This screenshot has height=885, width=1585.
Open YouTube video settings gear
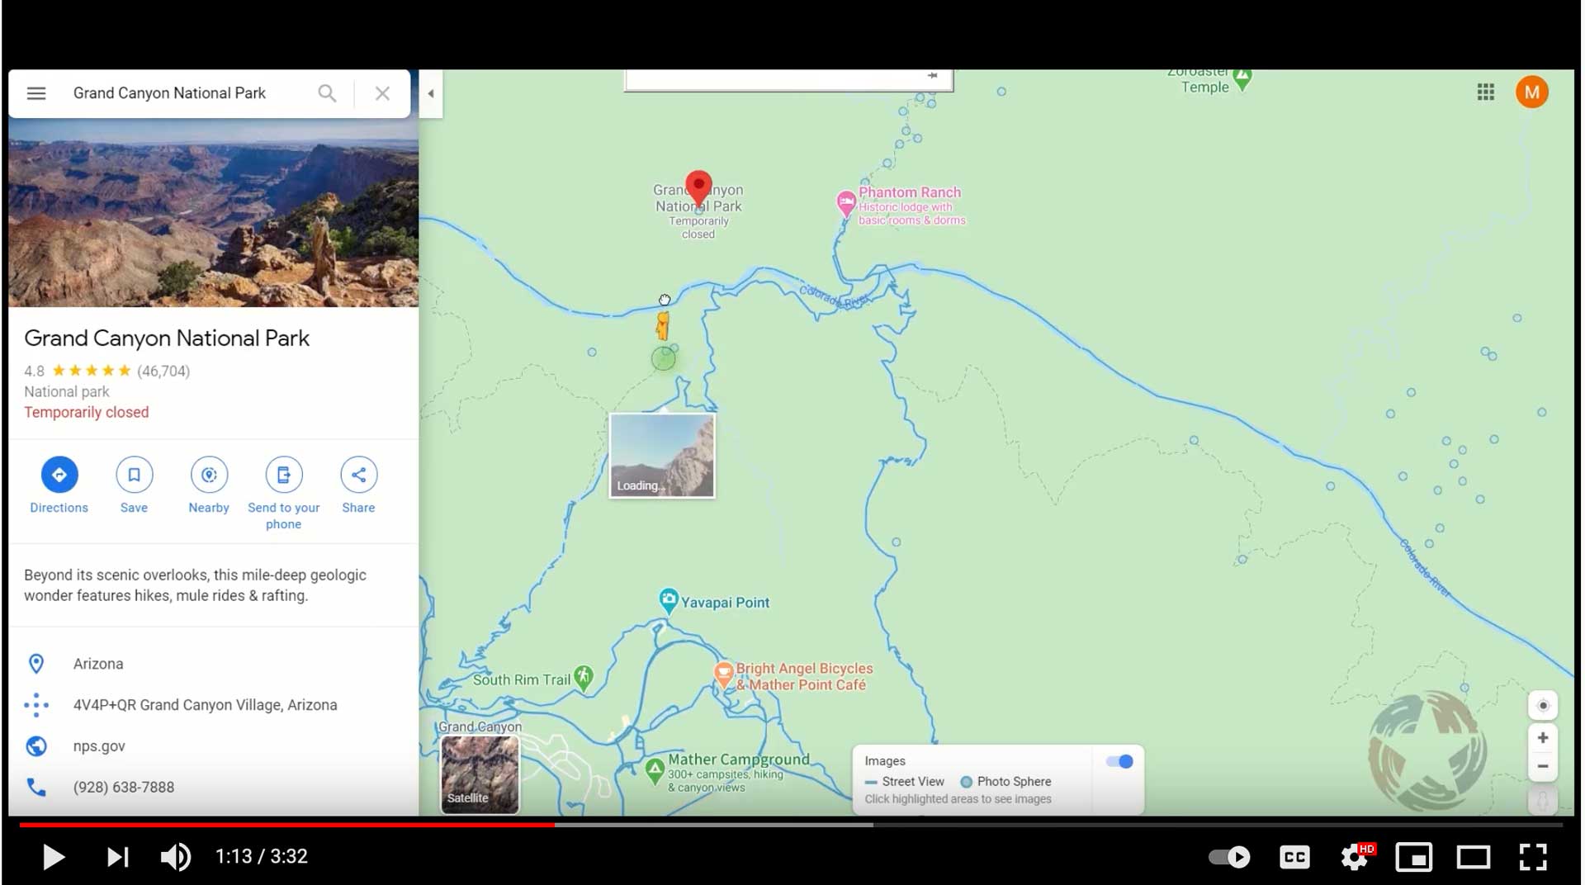click(x=1355, y=857)
